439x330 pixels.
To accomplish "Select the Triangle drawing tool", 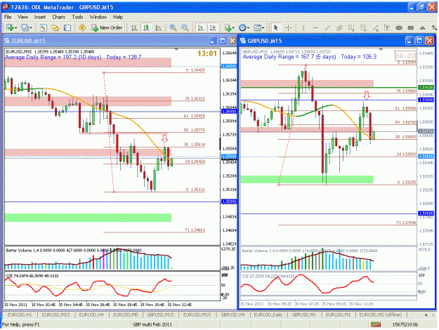I will point(423,27).
